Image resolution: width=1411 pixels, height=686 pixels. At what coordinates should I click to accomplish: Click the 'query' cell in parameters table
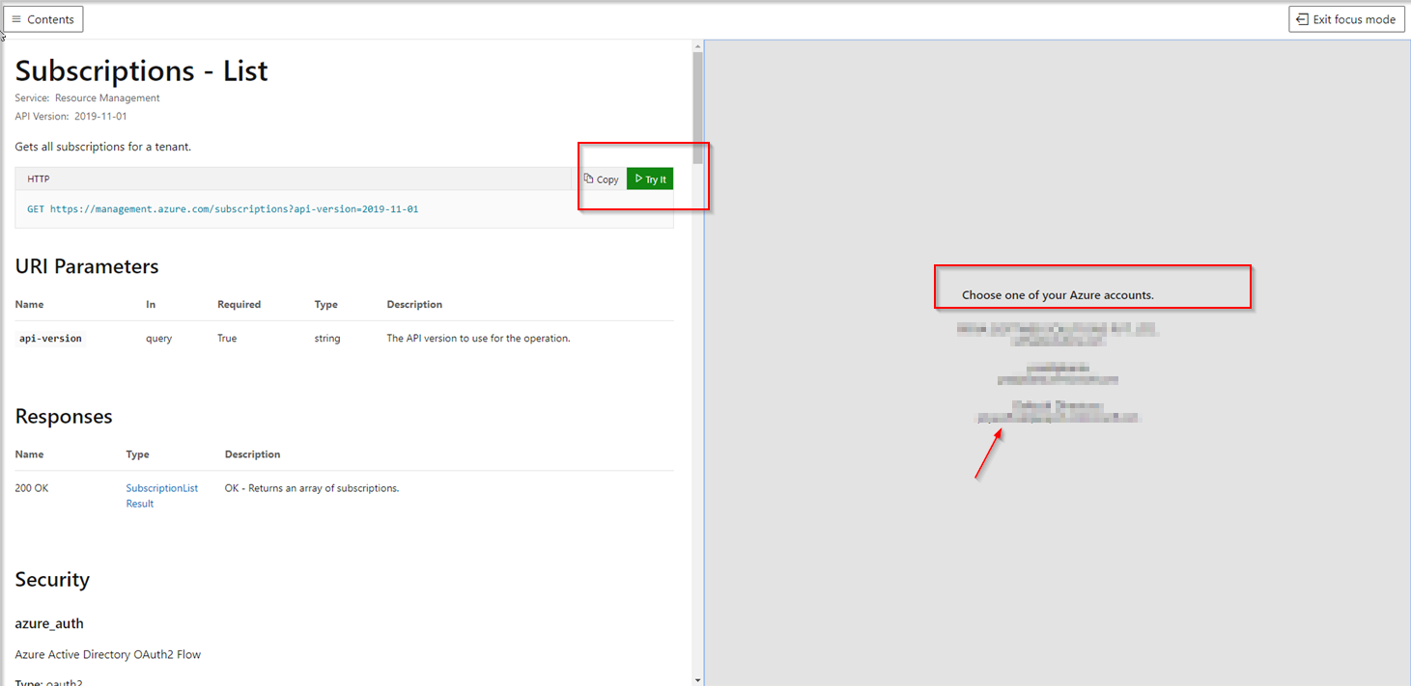(159, 339)
